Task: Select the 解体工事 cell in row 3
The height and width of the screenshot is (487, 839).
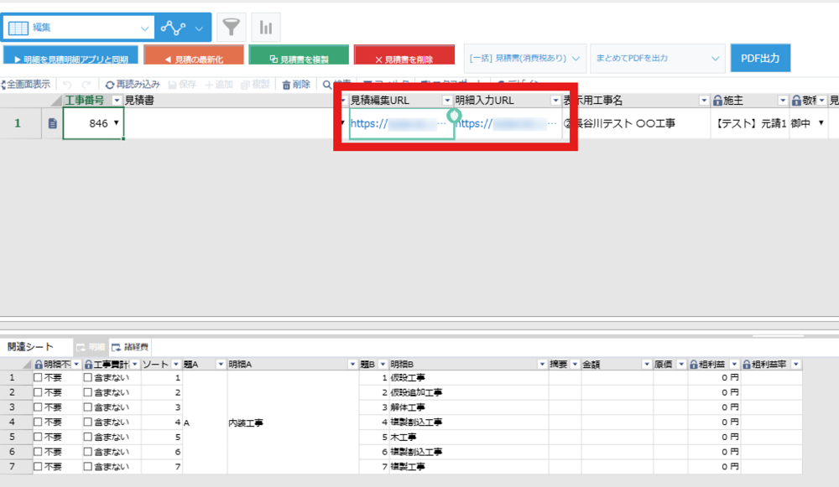Action: point(469,407)
